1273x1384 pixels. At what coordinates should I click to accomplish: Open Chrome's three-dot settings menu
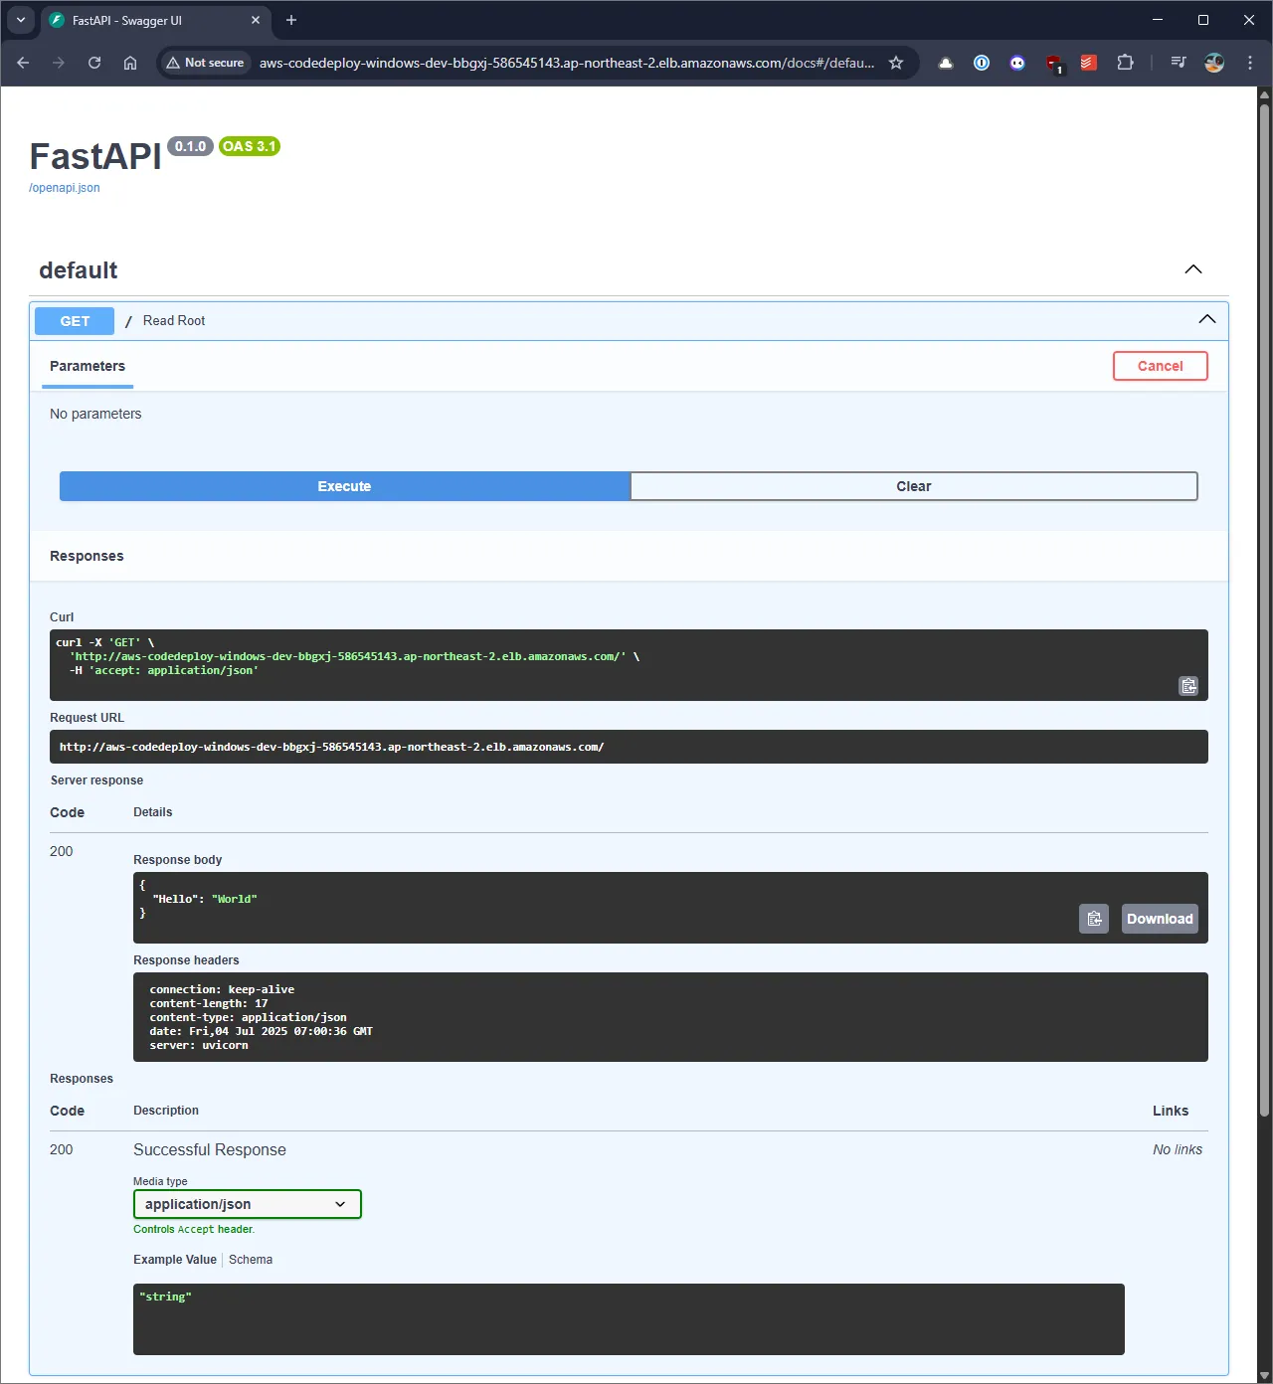[x=1250, y=63]
